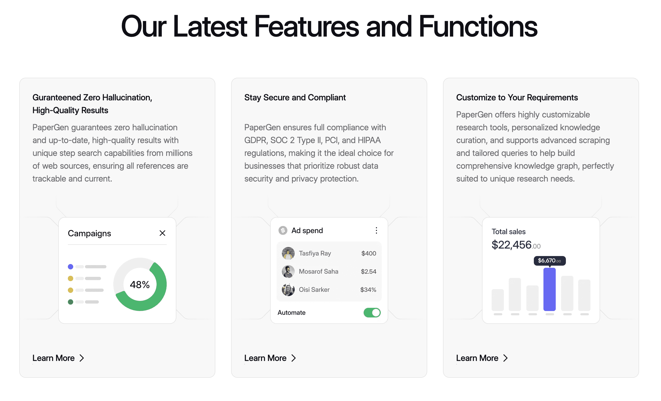661x401 pixels.
Task: Click Oisi Sarker's avatar image
Action: click(x=288, y=290)
